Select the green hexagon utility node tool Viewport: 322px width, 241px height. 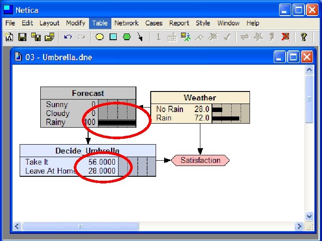(x=127, y=37)
